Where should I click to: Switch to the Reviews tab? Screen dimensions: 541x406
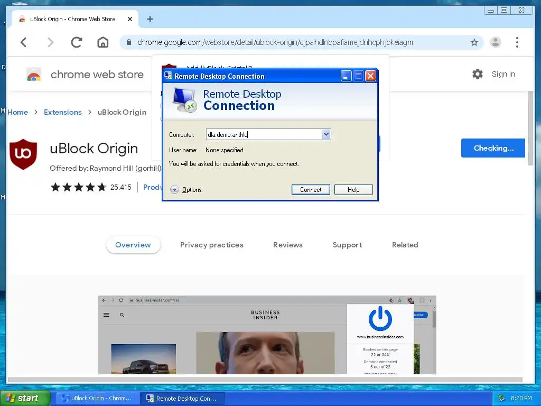(x=288, y=245)
